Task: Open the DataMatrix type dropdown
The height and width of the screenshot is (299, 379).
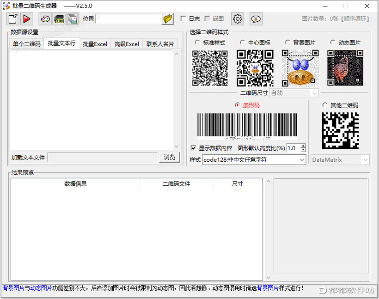Action: [x=340, y=160]
